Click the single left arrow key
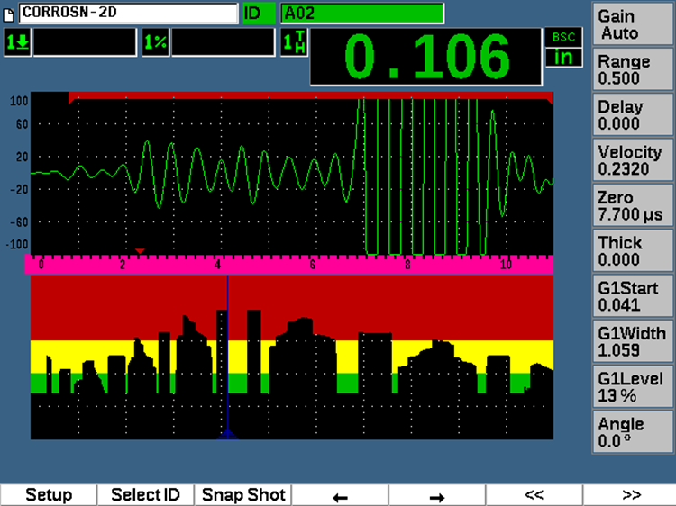Screen dimensions: 676x506 (340, 495)
